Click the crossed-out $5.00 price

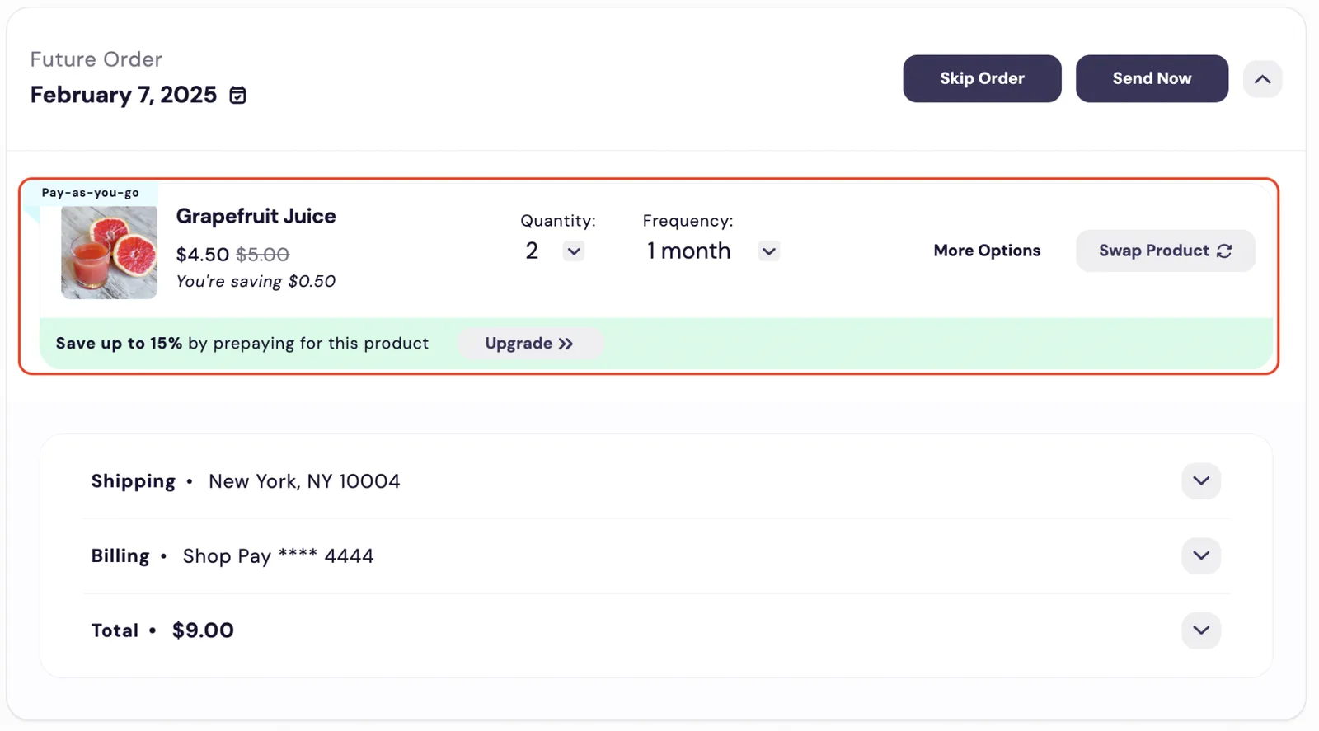click(262, 255)
